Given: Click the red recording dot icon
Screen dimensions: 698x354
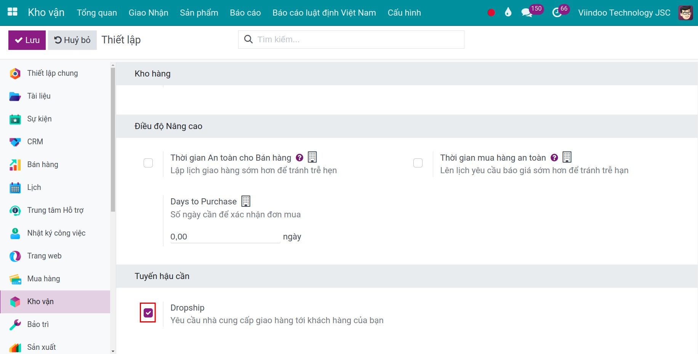Looking at the screenshot, I should pyautogui.click(x=491, y=13).
